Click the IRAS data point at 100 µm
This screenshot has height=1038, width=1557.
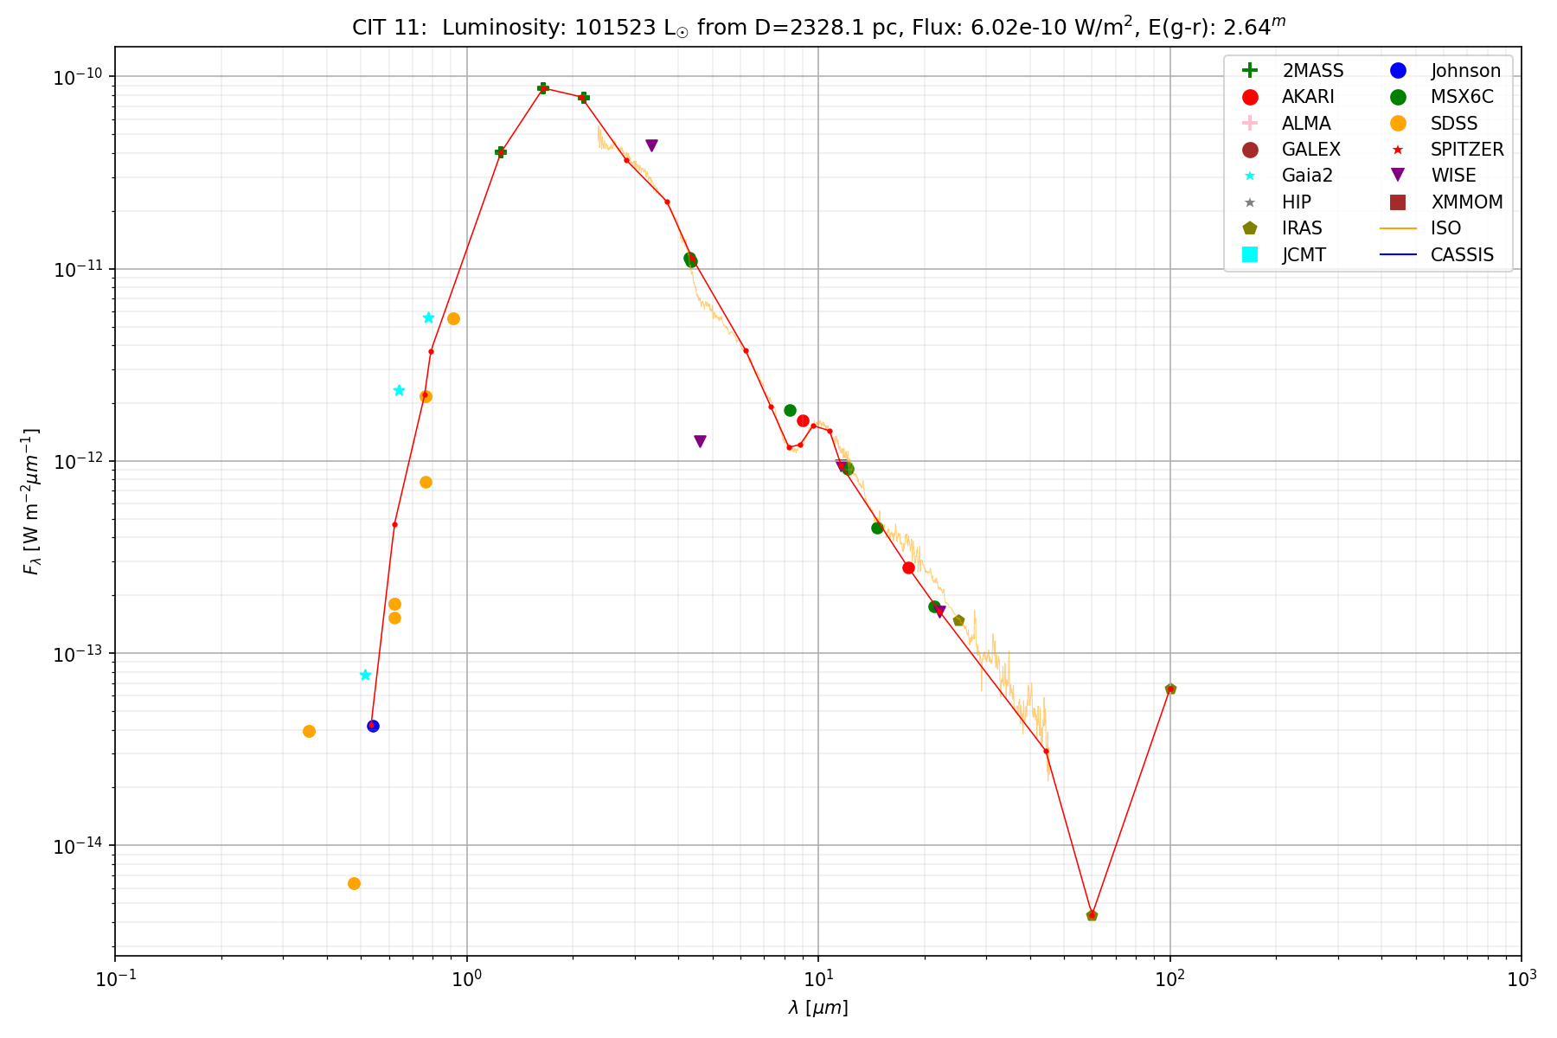click(x=1170, y=689)
